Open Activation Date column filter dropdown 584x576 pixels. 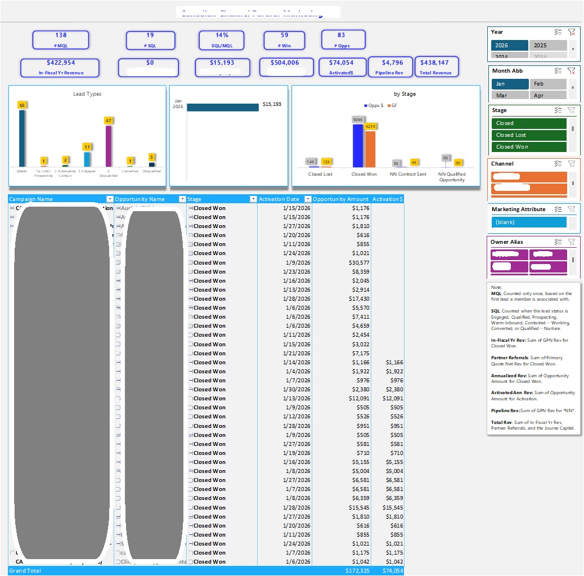[308, 199]
